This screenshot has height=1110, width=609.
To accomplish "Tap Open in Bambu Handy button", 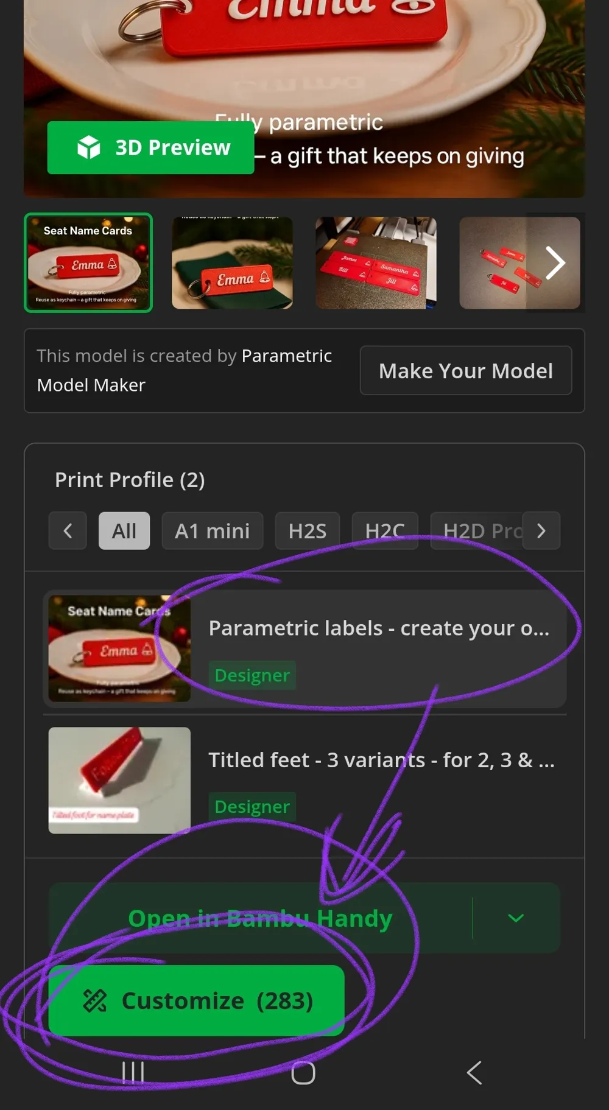I will pos(260,918).
